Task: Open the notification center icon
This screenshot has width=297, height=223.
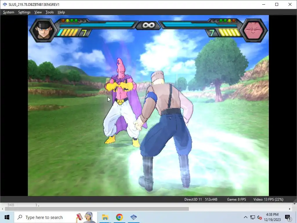Action: [288, 217]
